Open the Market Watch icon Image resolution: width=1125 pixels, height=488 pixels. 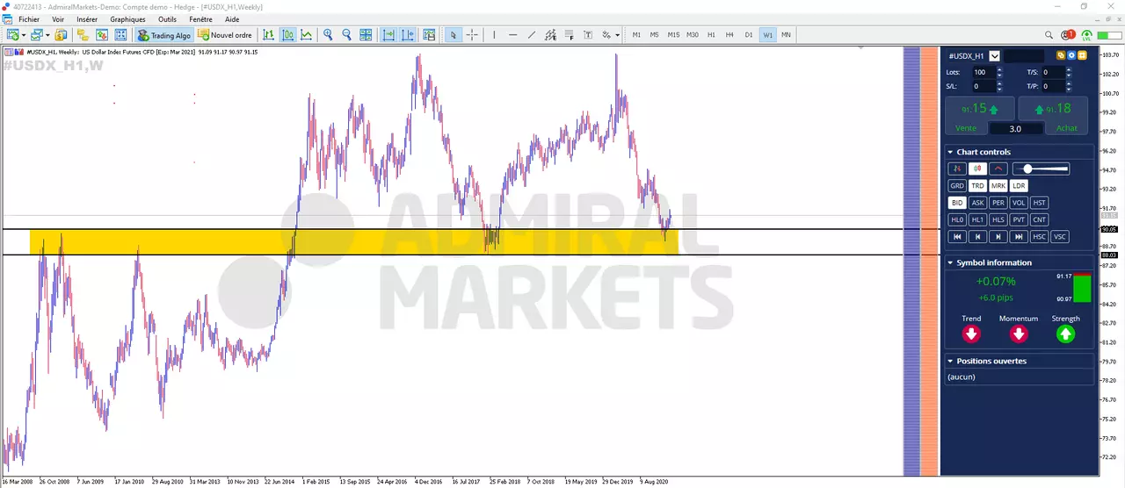pos(61,35)
